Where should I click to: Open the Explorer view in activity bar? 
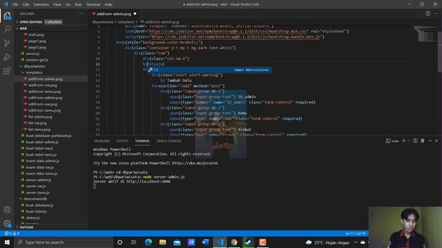(7, 16)
